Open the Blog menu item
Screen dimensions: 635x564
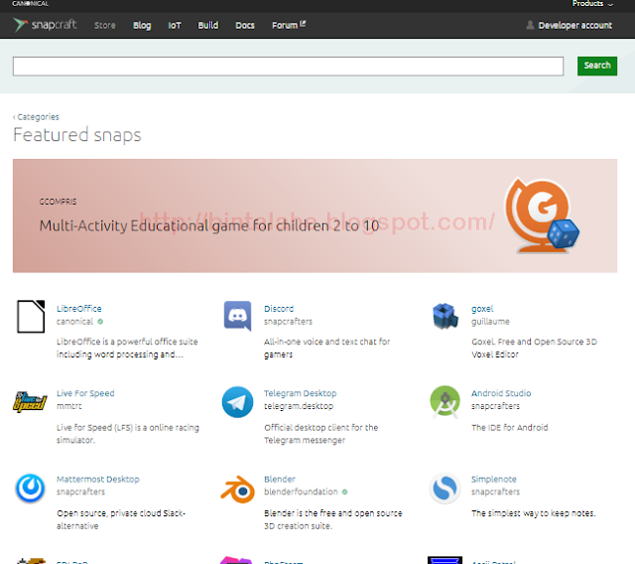pyautogui.click(x=142, y=25)
